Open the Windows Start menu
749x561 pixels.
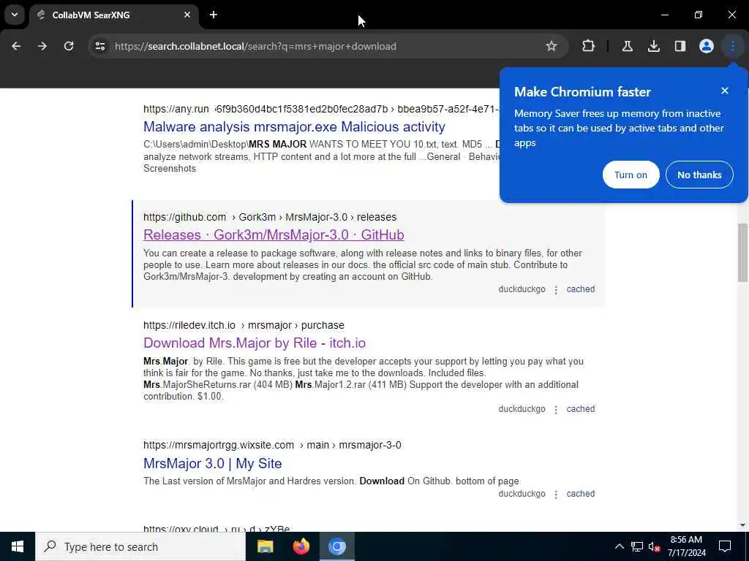tap(18, 546)
